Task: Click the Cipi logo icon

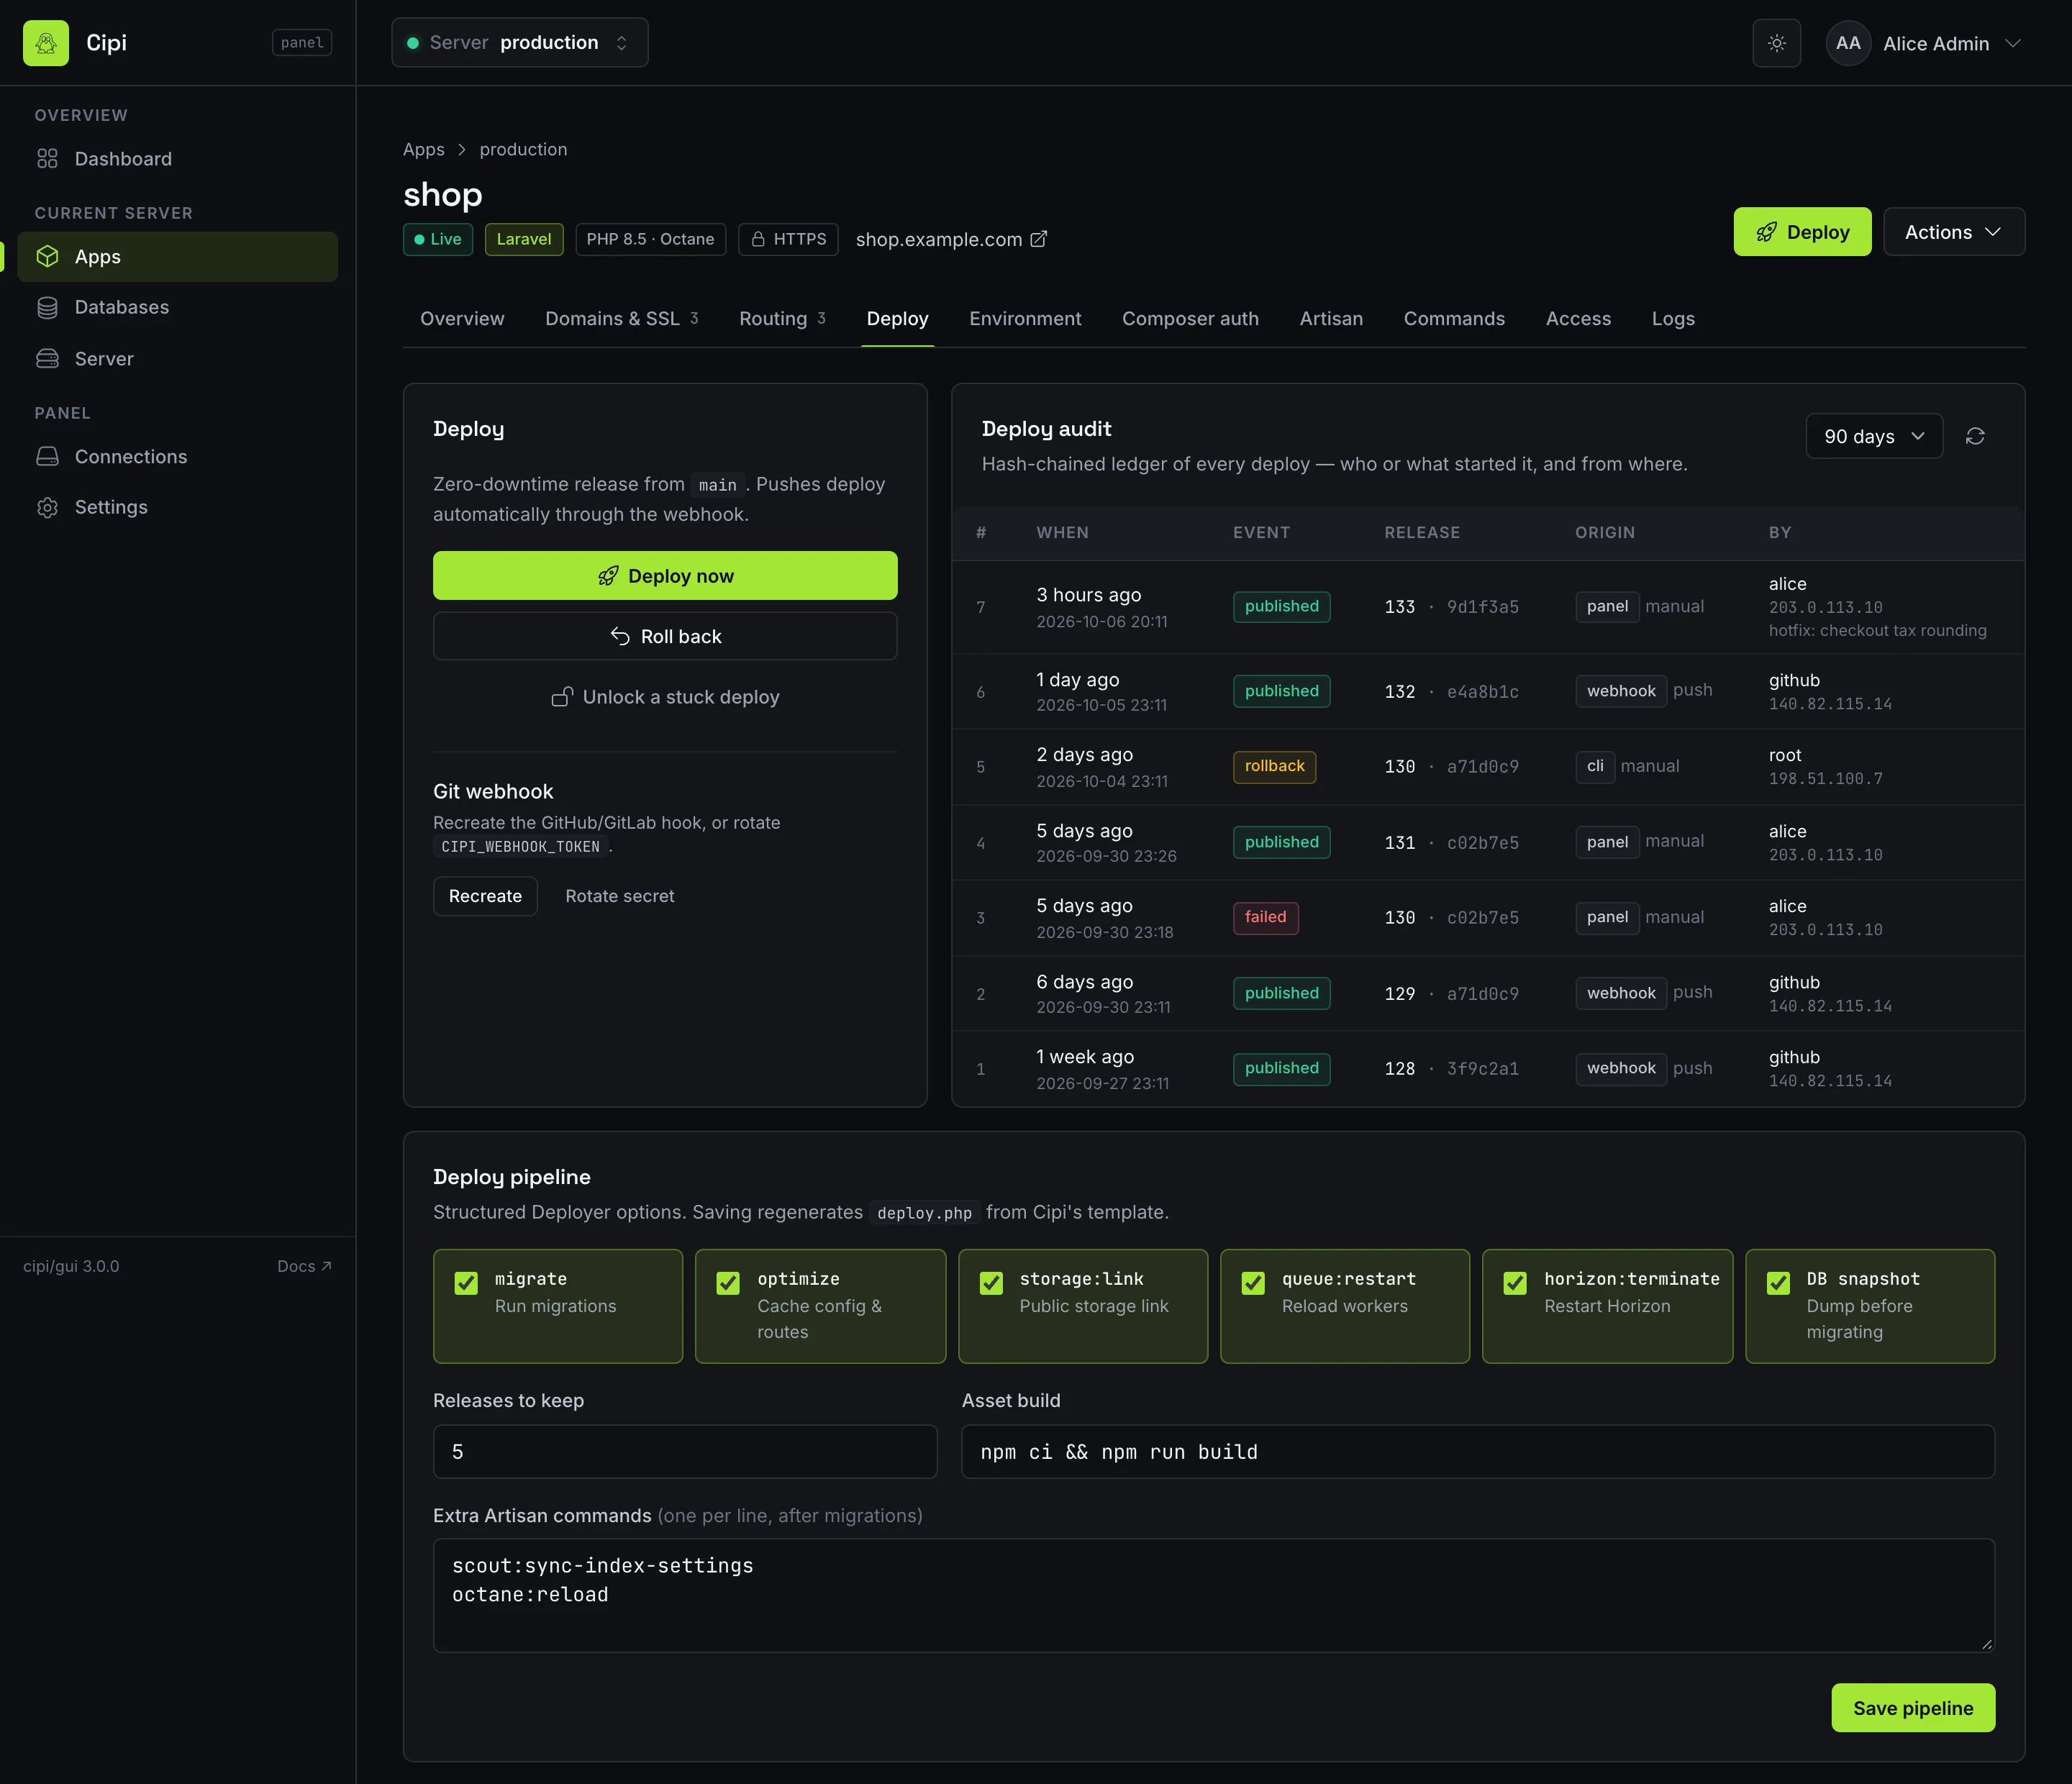Action: tap(46, 43)
